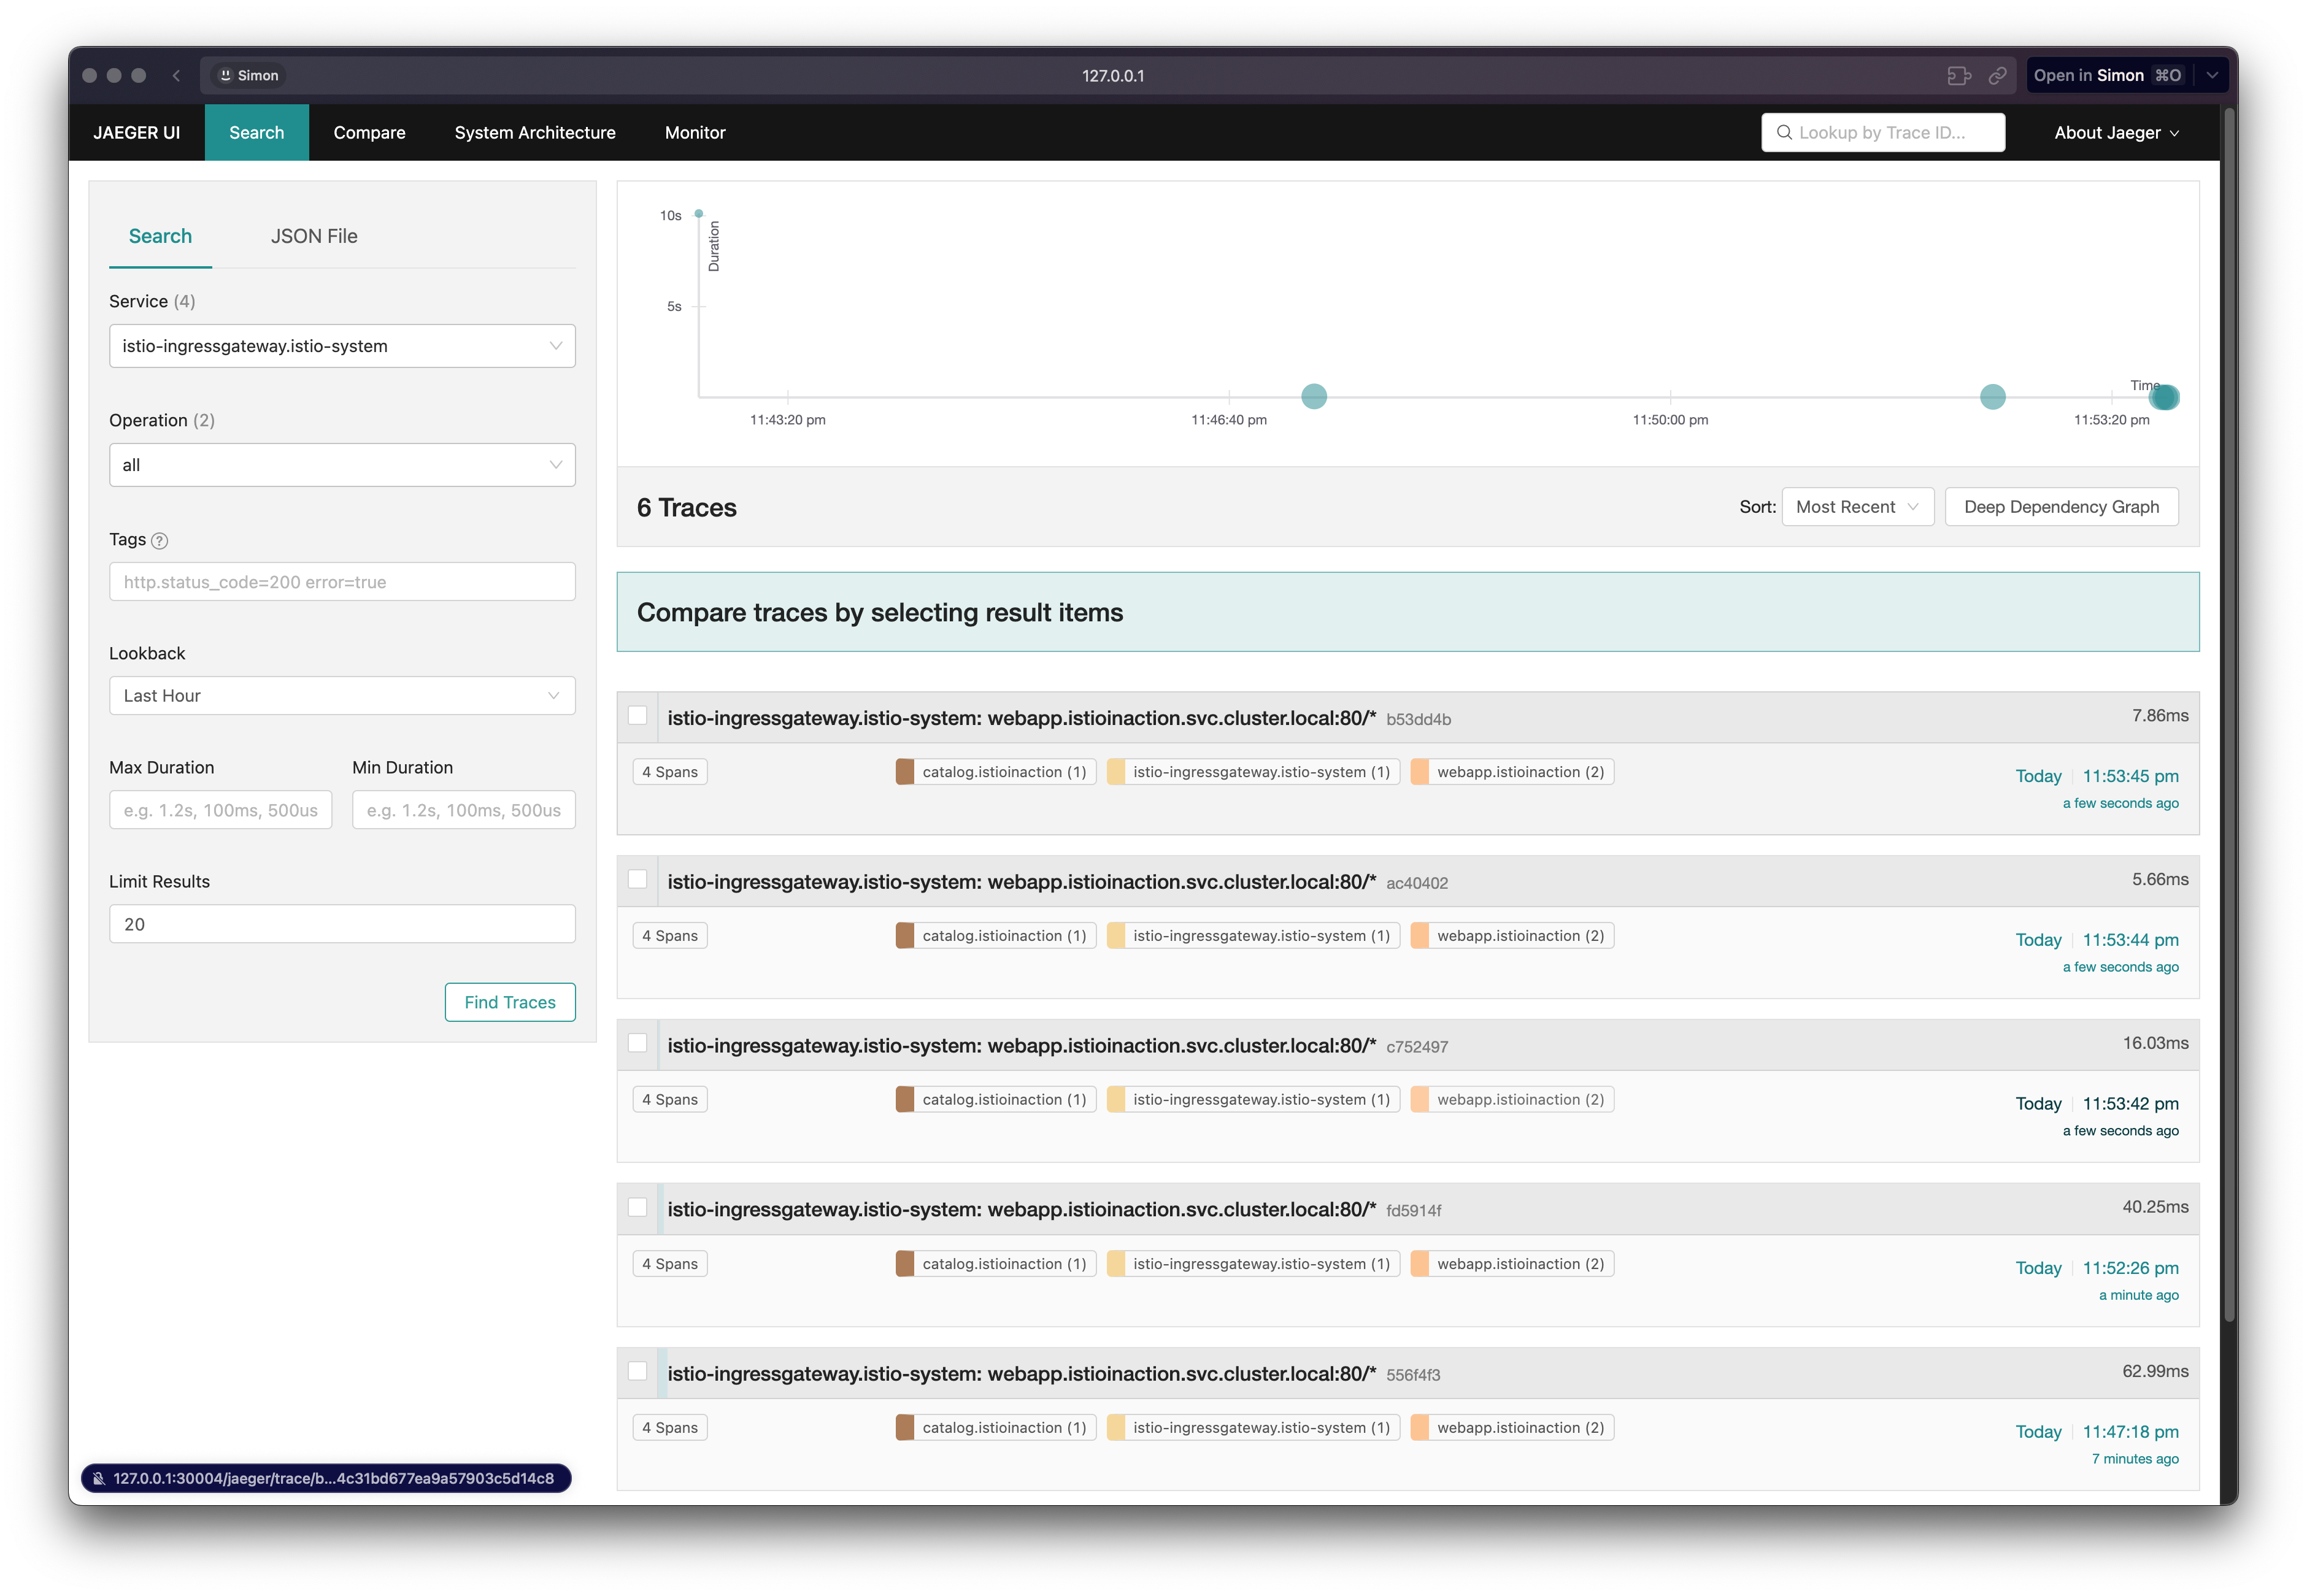Screen dimensions: 2307x1596
Task: Open trace ac40402 title link
Action: (1021, 882)
